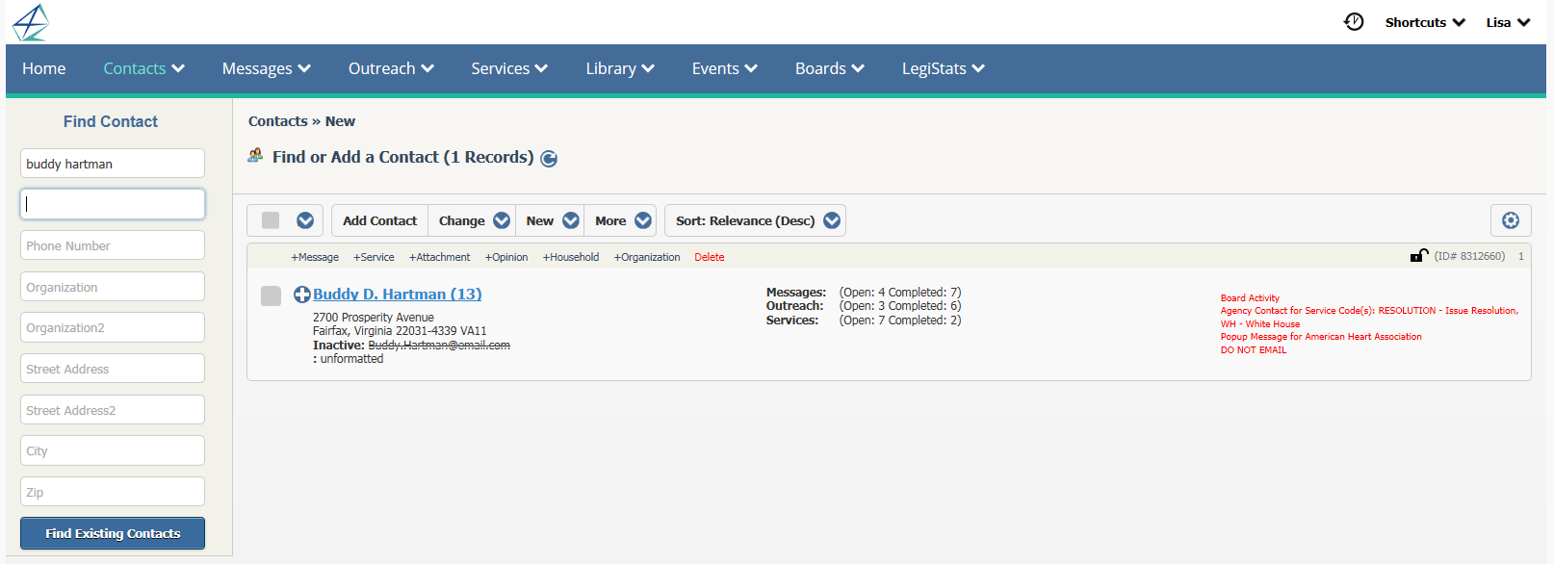Toggle the select-all checkbox in toolbar

pyautogui.click(x=271, y=220)
